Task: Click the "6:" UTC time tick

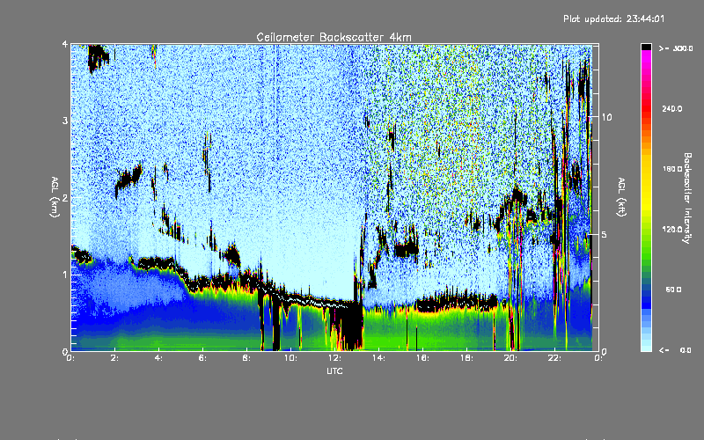Action: (202, 358)
